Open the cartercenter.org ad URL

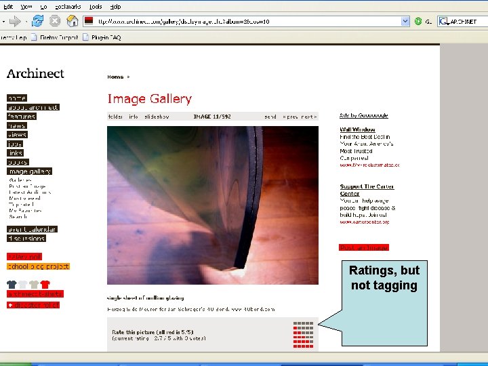(365, 222)
